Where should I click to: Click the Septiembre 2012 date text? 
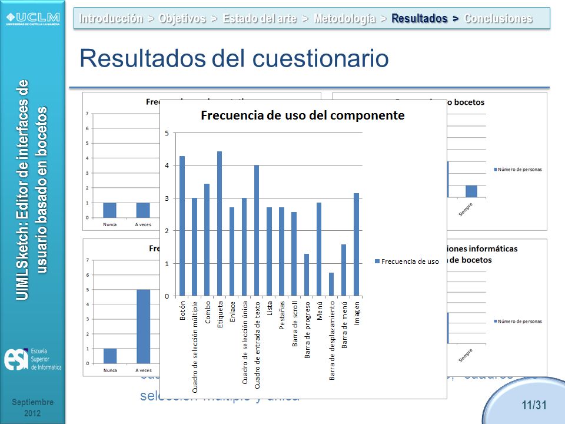click(32, 408)
